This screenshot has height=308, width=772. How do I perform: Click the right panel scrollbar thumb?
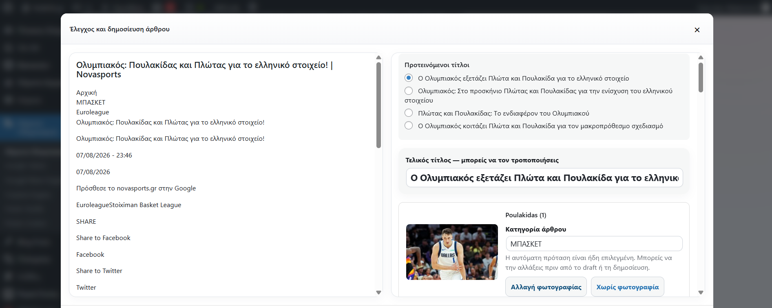(701, 77)
